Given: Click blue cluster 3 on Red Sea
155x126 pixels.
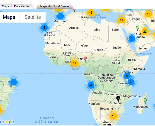Looking at the screenshot, I should 132,38.
